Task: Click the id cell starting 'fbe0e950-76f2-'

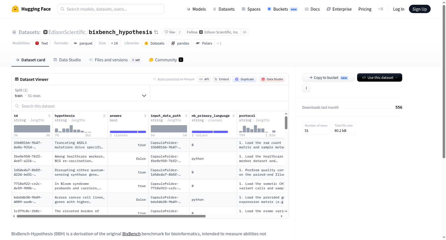Action: click(32, 159)
